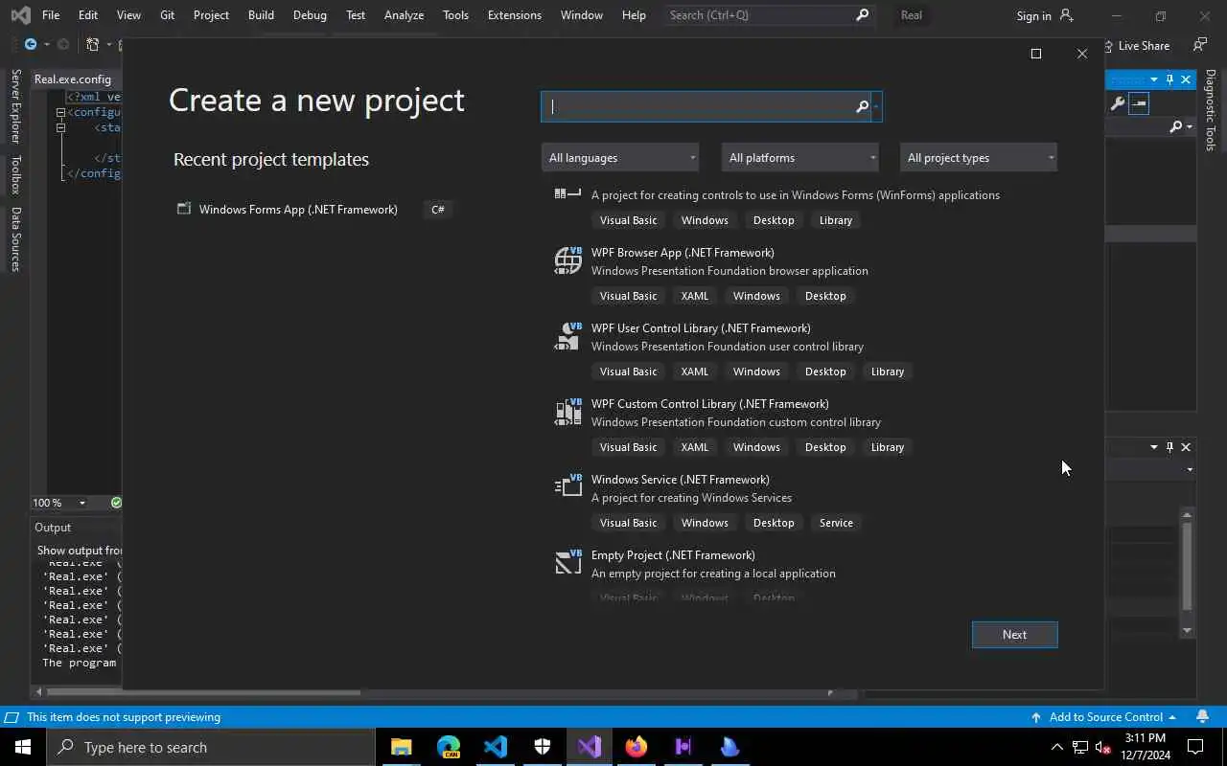Viewport: 1227px width, 766px height.
Task: Open File Explorer from the taskbar
Action: coord(401,747)
